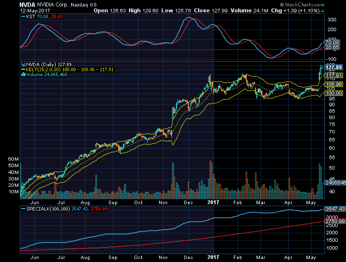Click Sep on the SPECIALK panel time axis
Viewport: 346px width, 262px height.
(x=113, y=258)
